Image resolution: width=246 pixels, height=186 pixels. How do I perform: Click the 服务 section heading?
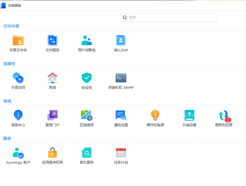click(7, 139)
